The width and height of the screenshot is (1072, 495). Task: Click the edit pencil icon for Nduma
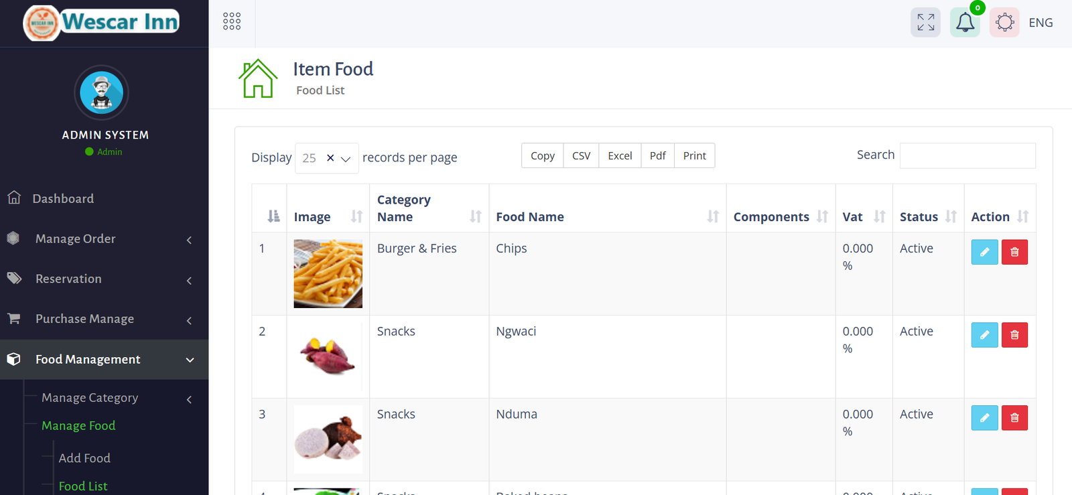pos(984,418)
